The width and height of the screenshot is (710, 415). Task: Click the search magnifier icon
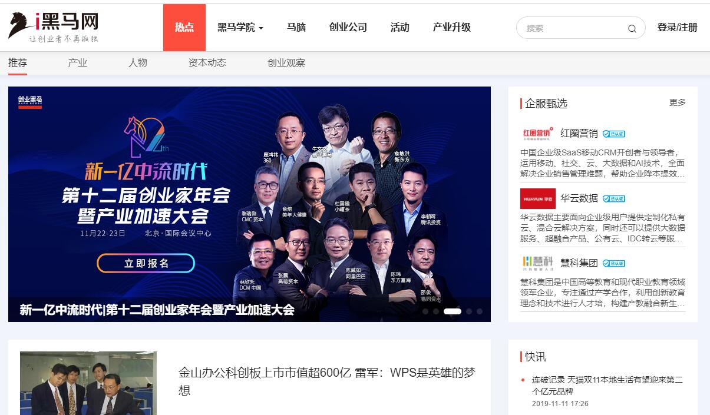click(x=632, y=28)
